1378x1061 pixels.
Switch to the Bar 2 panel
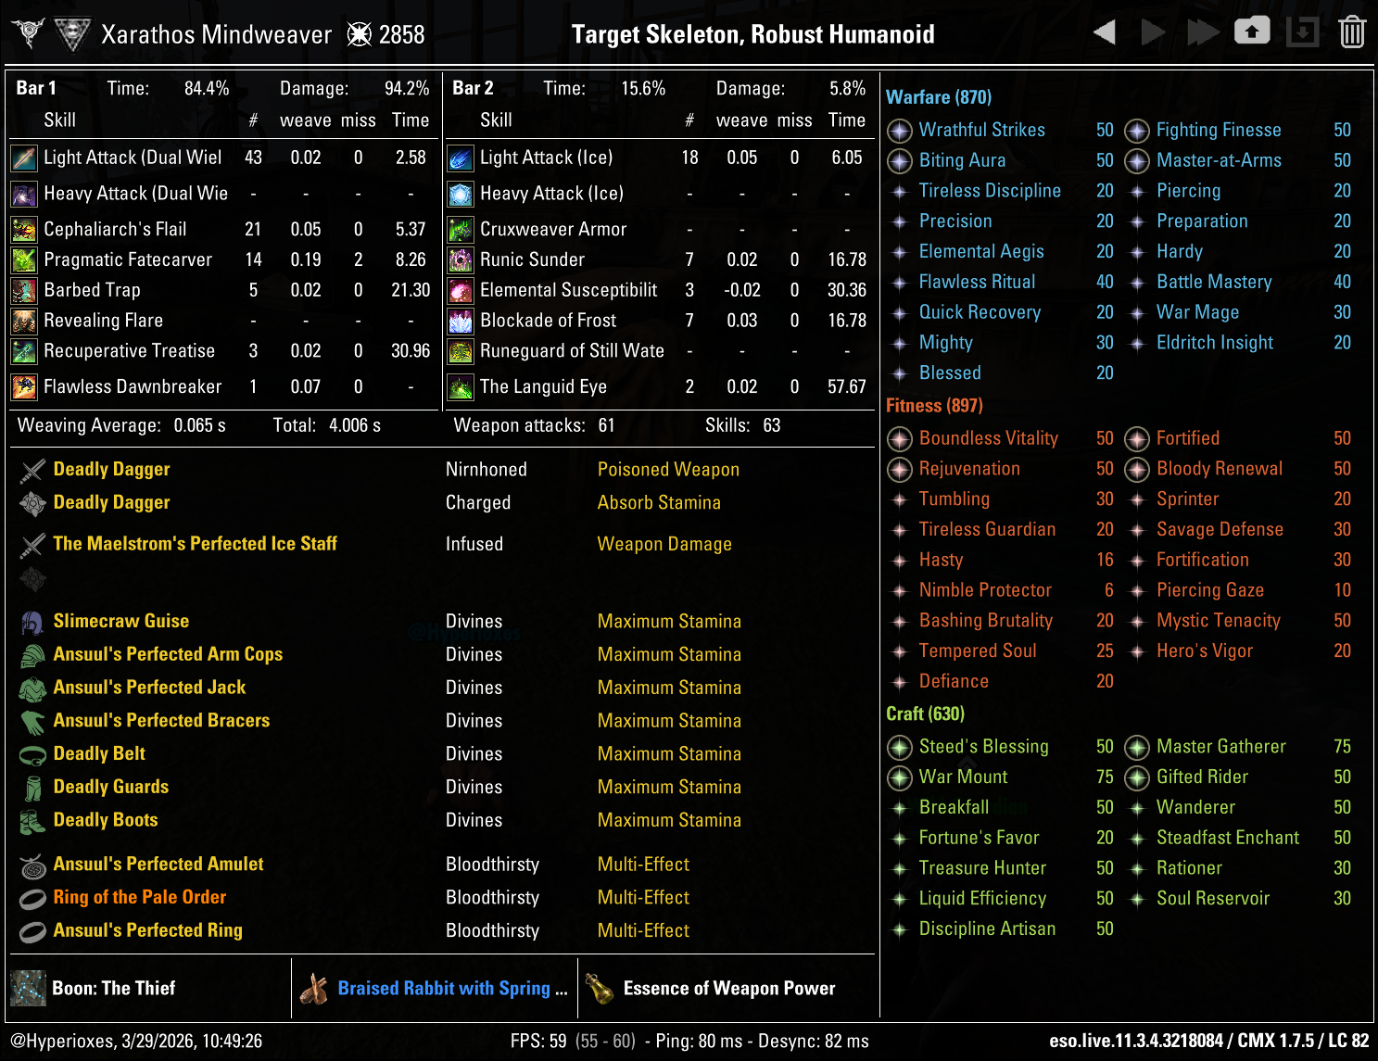(471, 87)
